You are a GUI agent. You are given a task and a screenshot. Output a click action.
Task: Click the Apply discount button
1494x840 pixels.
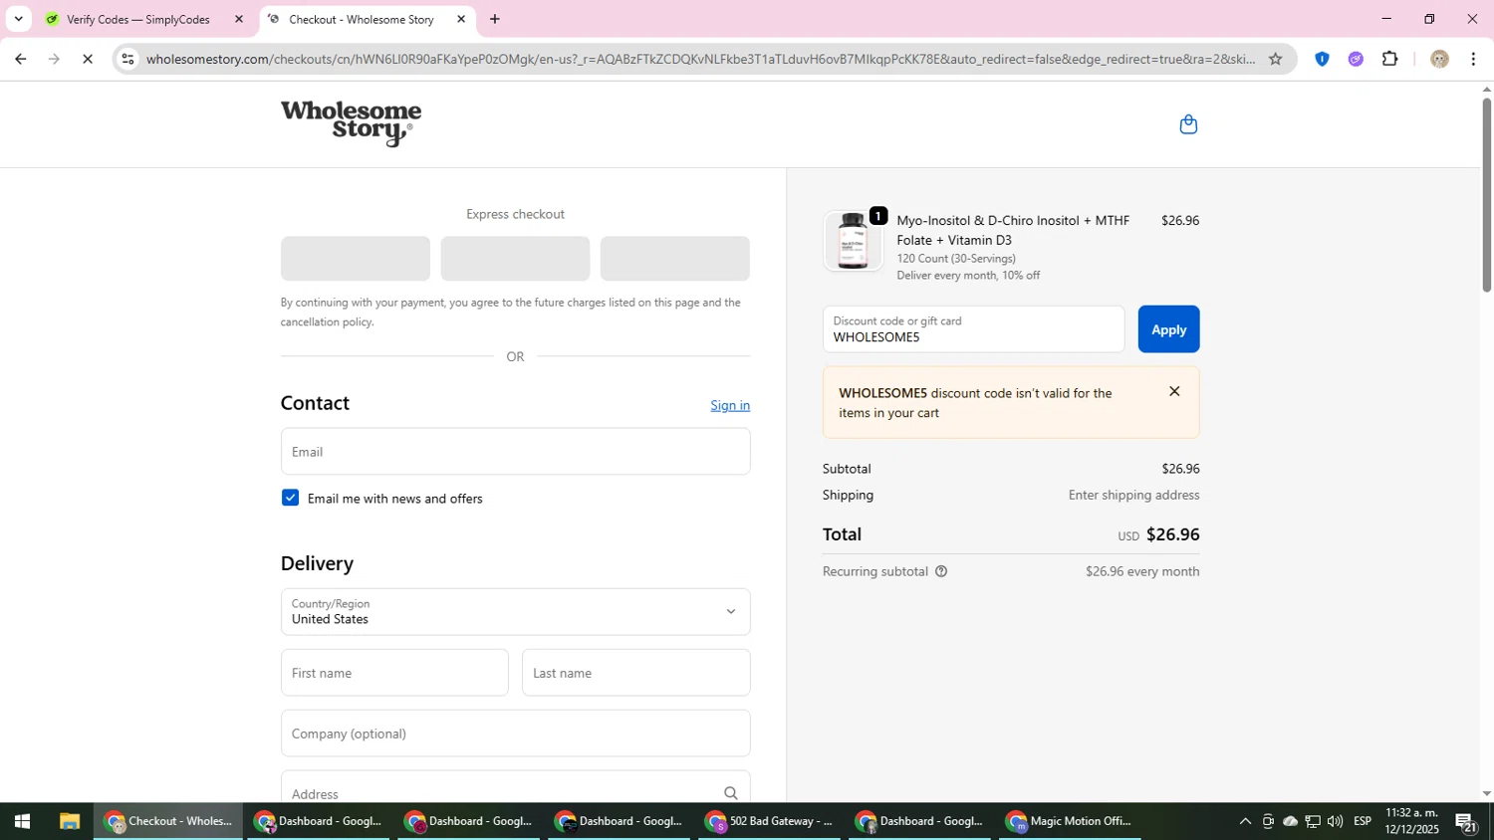click(1168, 329)
